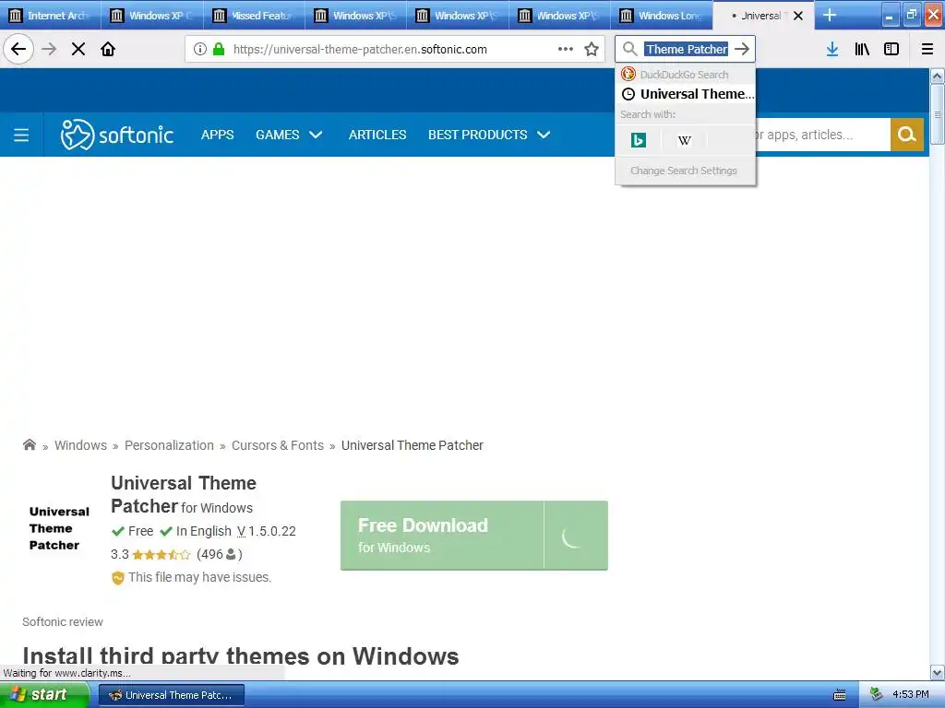The height and width of the screenshot is (708, 945).
Task: Select the Universal Theme search suggestion
Action: click(x=686, y=94)
